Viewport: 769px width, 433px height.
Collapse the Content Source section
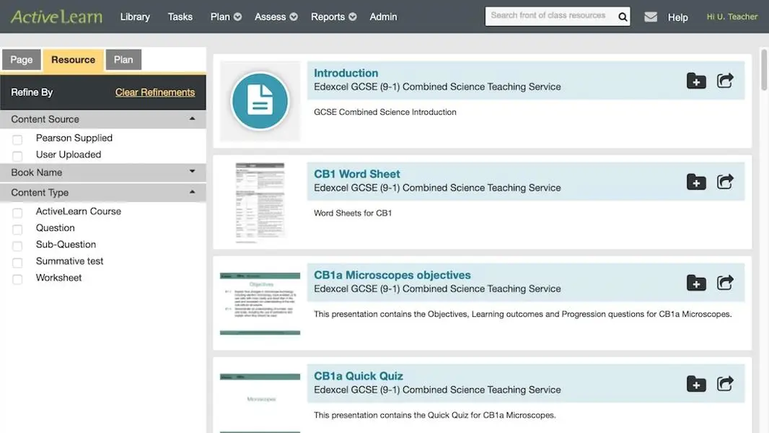click(103, 119)
